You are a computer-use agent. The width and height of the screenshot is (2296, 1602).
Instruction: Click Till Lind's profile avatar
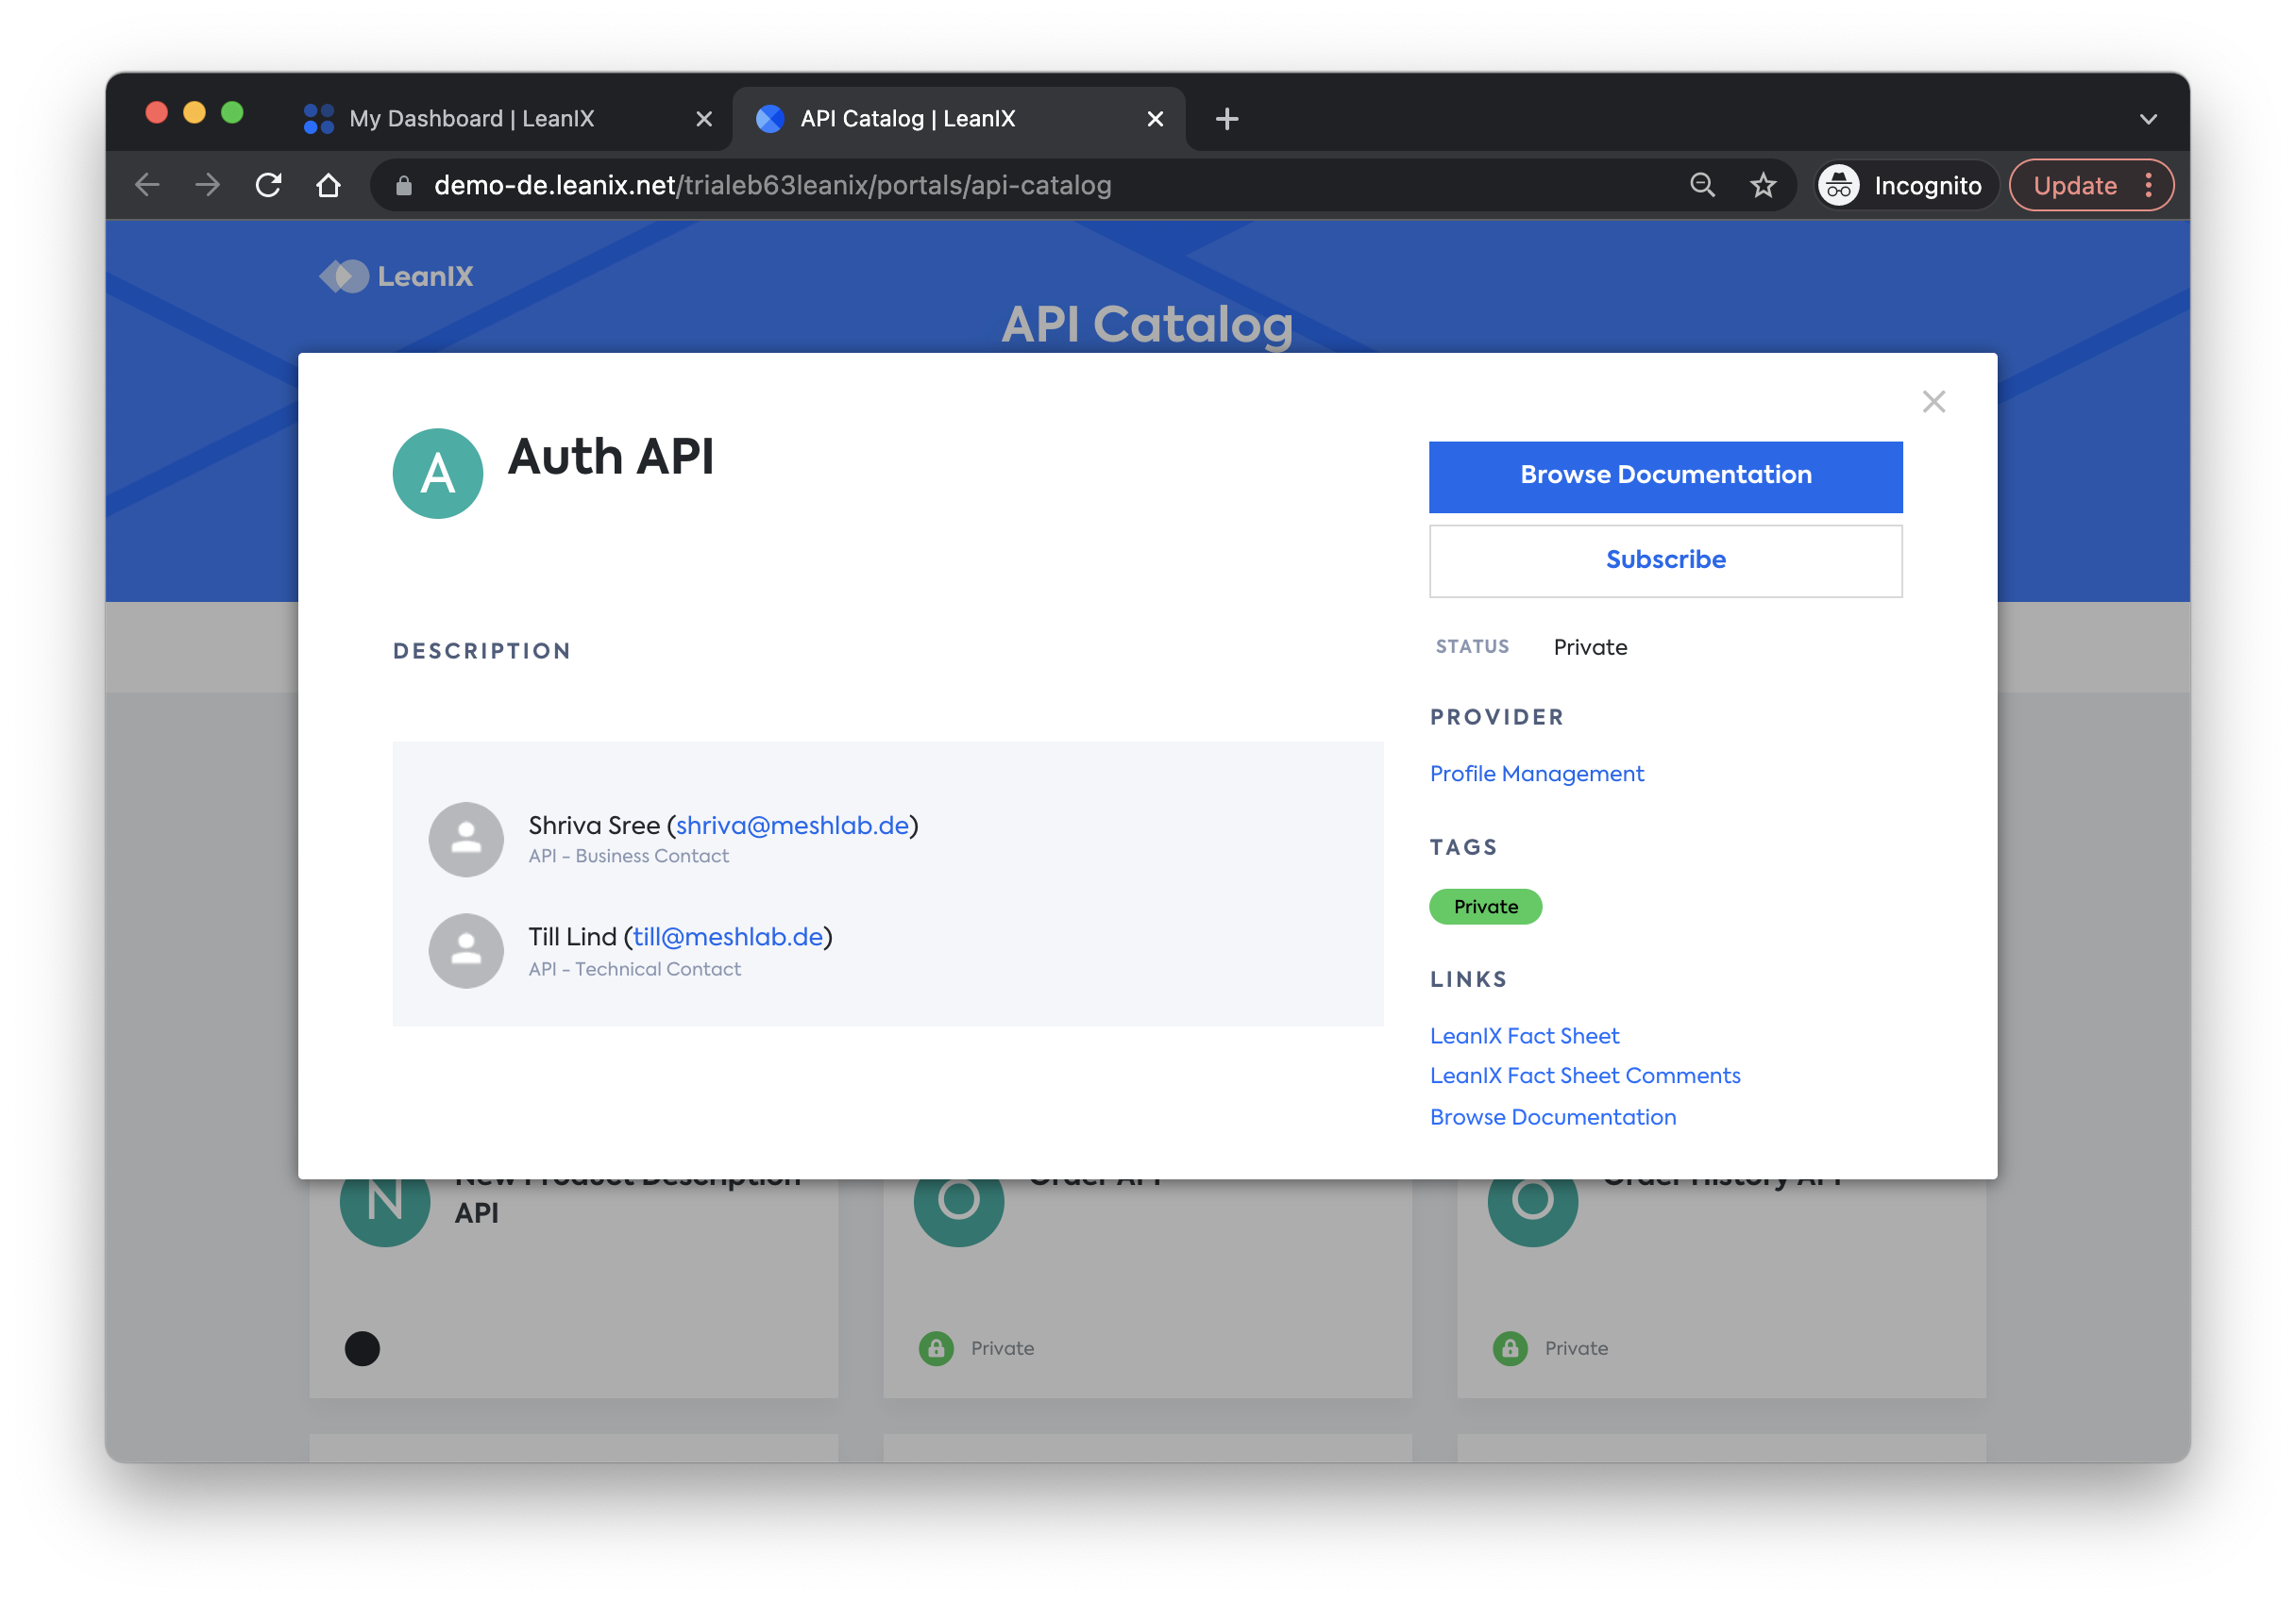pos(466,951)
